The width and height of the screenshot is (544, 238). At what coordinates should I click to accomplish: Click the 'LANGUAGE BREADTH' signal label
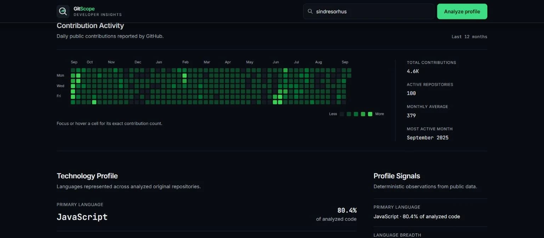tap(397, 235)
